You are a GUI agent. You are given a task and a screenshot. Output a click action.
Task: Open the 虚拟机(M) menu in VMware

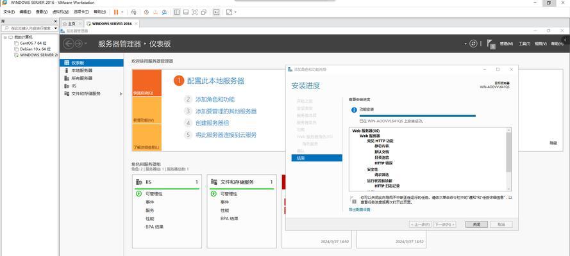tap(61, 12)
